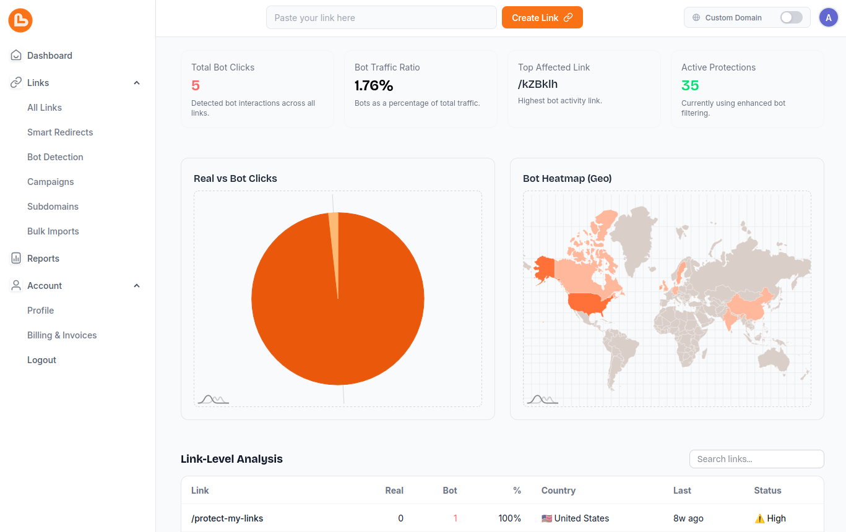The image size is (846, 532).
Task: Click the Link-Level Analysis heading
Action: (x=231, y=459)
